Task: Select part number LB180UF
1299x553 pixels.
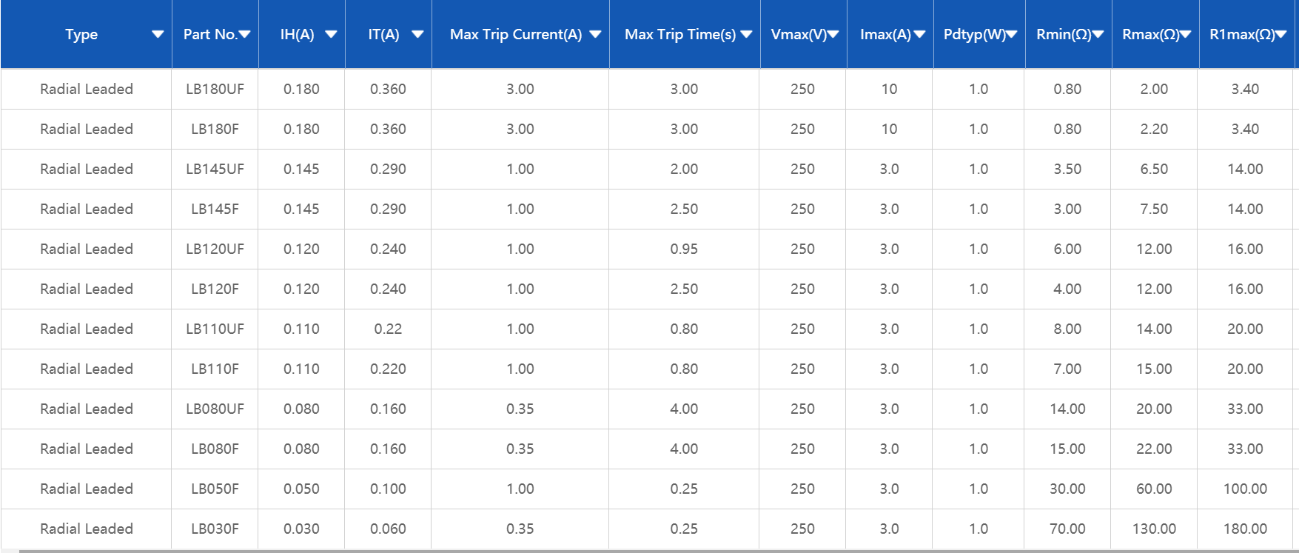Action: pyautogui.click(x=215, y=90)
